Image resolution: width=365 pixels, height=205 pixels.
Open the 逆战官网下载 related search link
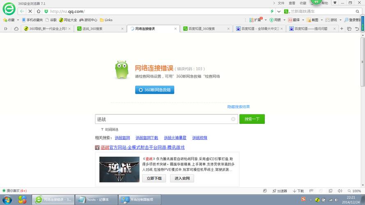147,138
